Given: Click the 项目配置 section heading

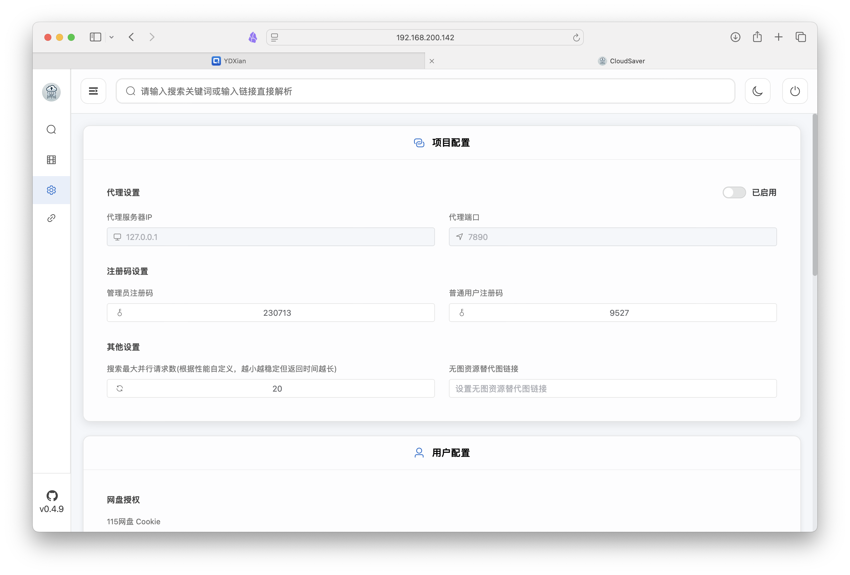Looking at the screenshot, I should click(451, 143).
